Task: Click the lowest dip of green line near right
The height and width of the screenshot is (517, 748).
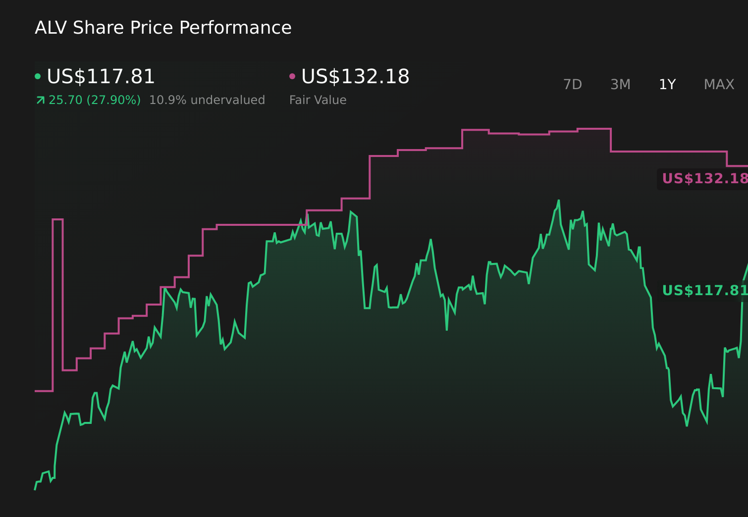Action: [687, 425]
